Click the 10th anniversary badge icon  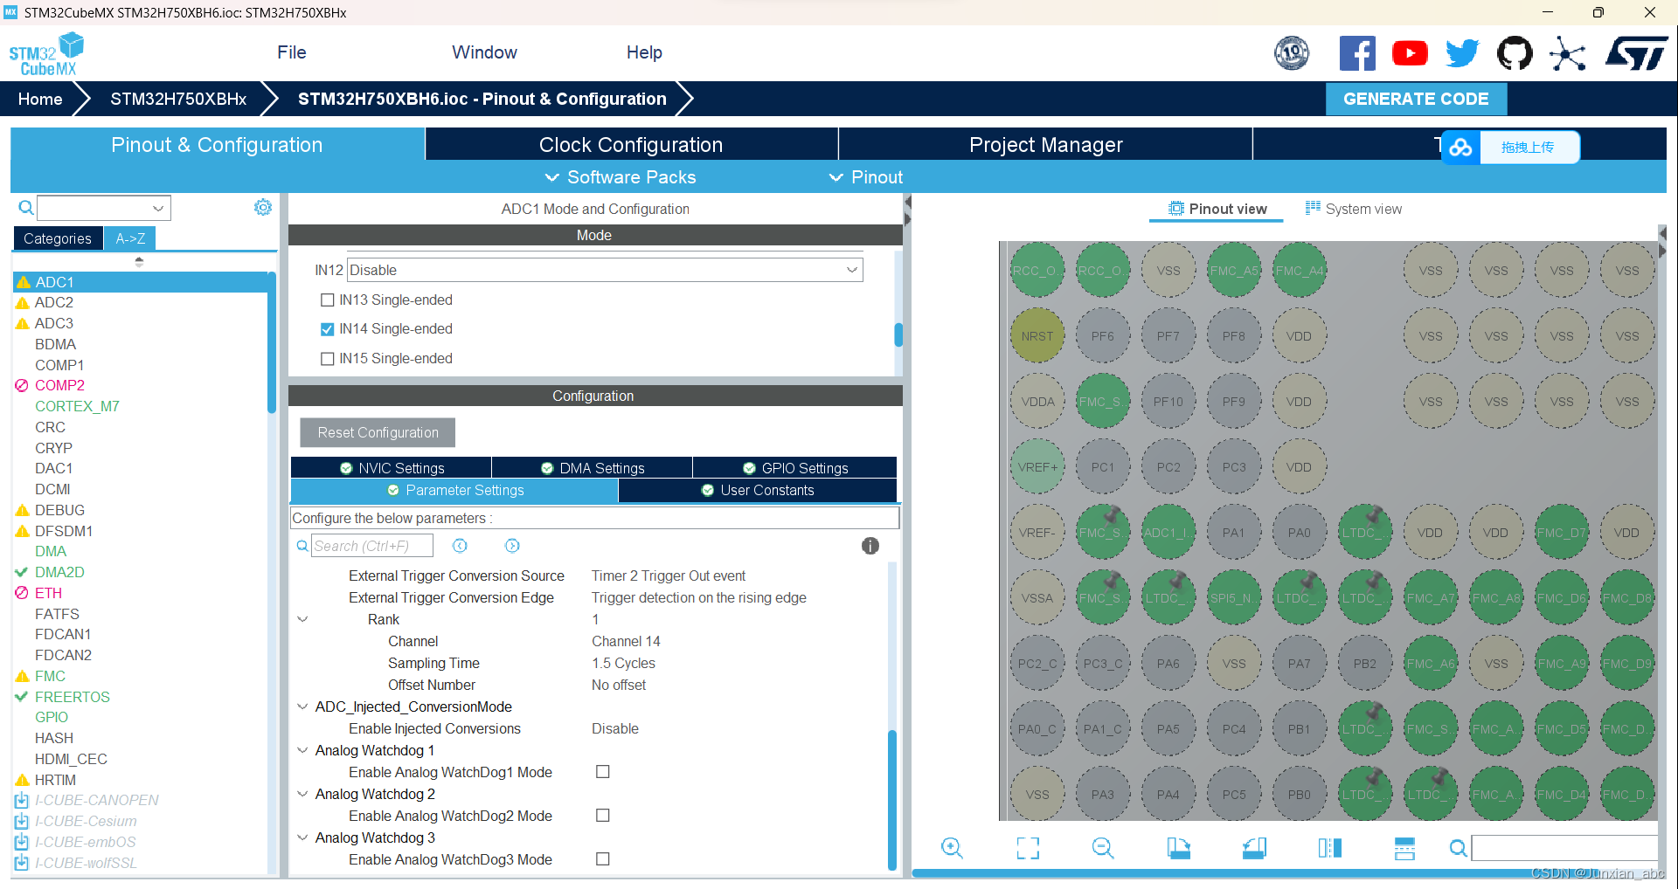pos(1292,53)
